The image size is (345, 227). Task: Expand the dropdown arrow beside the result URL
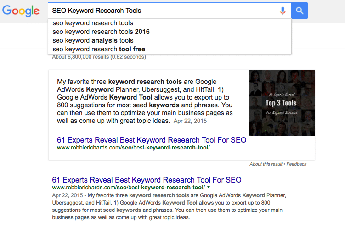(x=209, y=188)
